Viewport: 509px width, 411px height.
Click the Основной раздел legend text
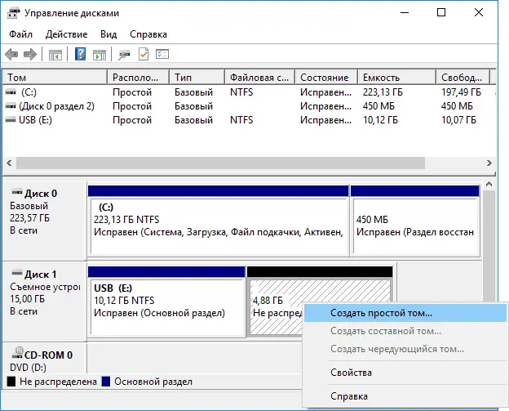pyautogui.click(x=153, y=382)
